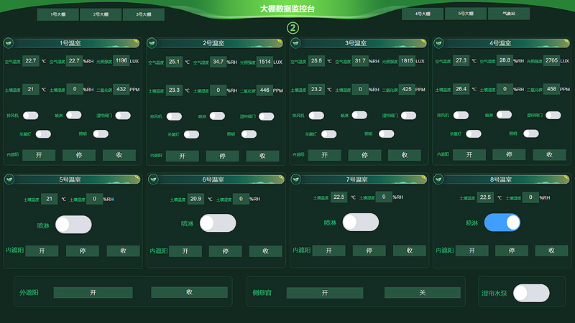The width and height of the screenshot is (575, 323).
Task: Click the leaf icon of 5号温室
Action: point(9,179)
